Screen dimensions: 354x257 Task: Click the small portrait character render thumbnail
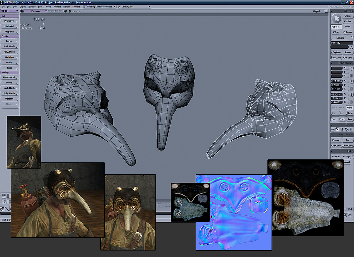point(24,142)
